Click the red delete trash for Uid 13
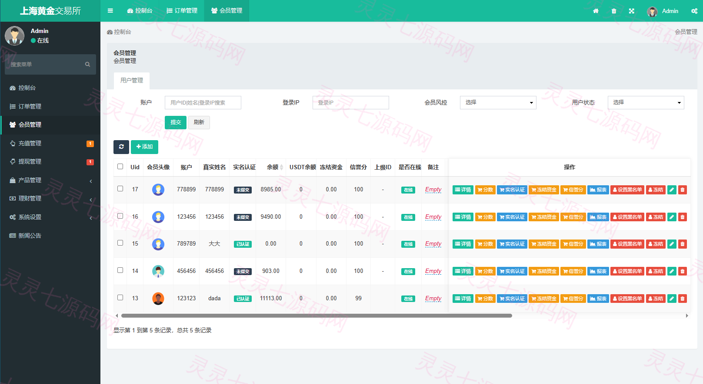 pyautogui.click(x=683, y=299)
